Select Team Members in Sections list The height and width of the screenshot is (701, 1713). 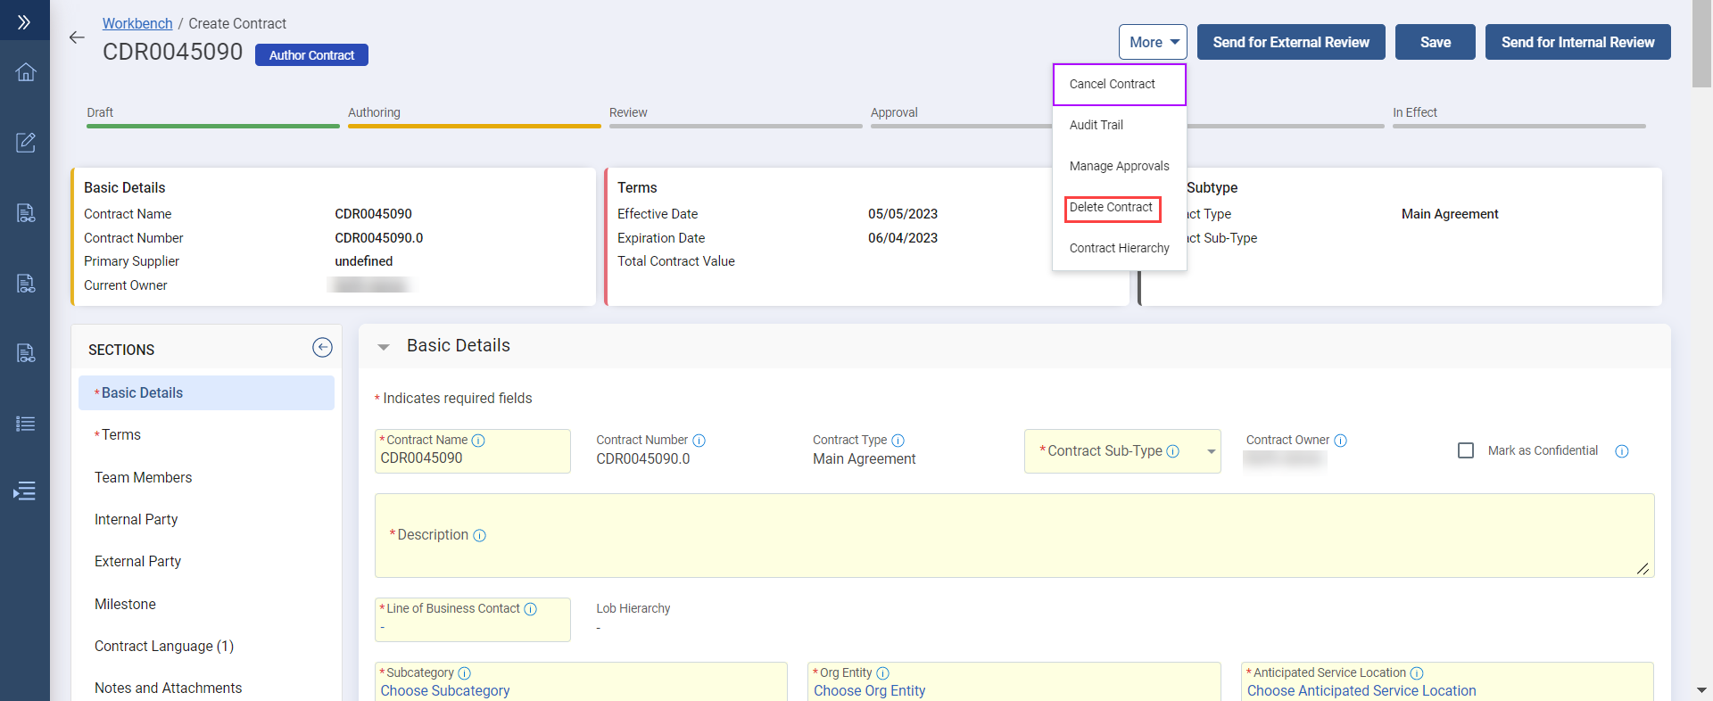[143, 477]
